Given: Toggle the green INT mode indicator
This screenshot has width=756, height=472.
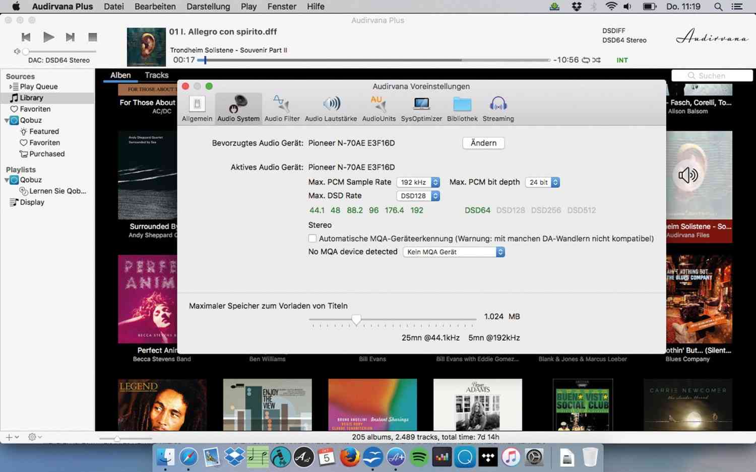Looking at the screenshot, I should tap(622, 60).
